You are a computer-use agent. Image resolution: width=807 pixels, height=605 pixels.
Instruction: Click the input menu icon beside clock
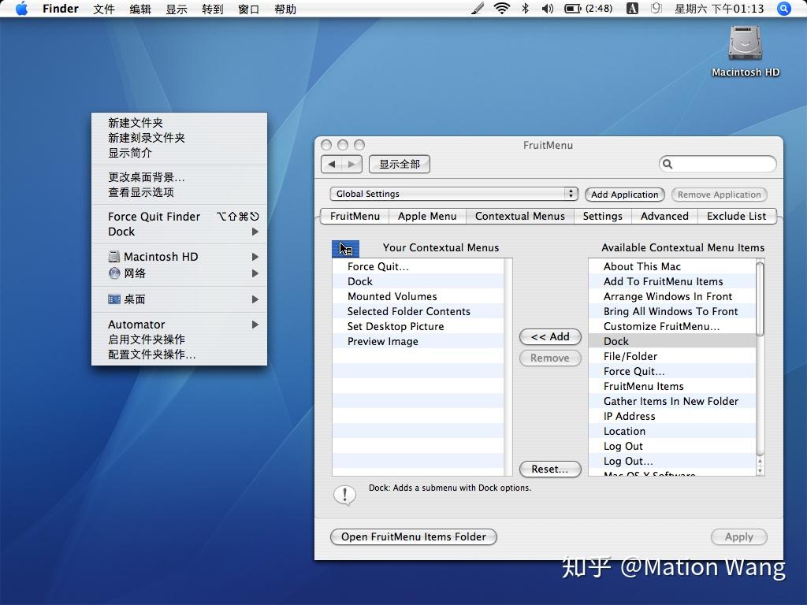click(x=656, y=8)
